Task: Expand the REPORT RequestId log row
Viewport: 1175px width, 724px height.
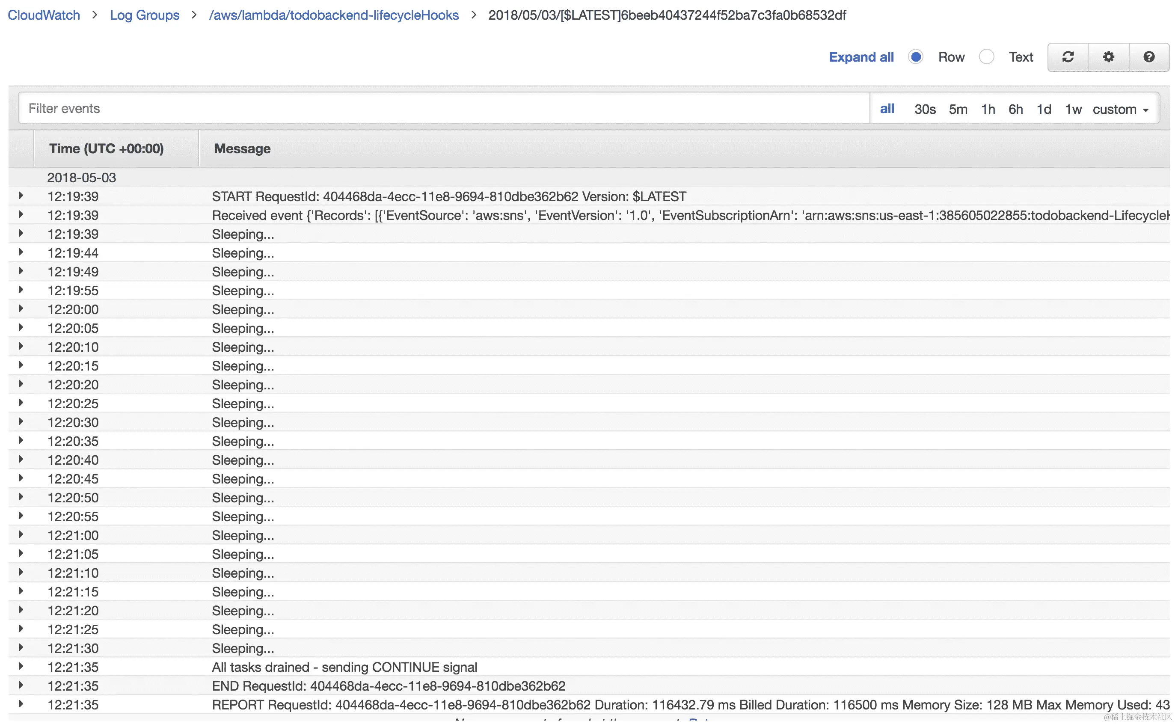Action: [21, 704]
